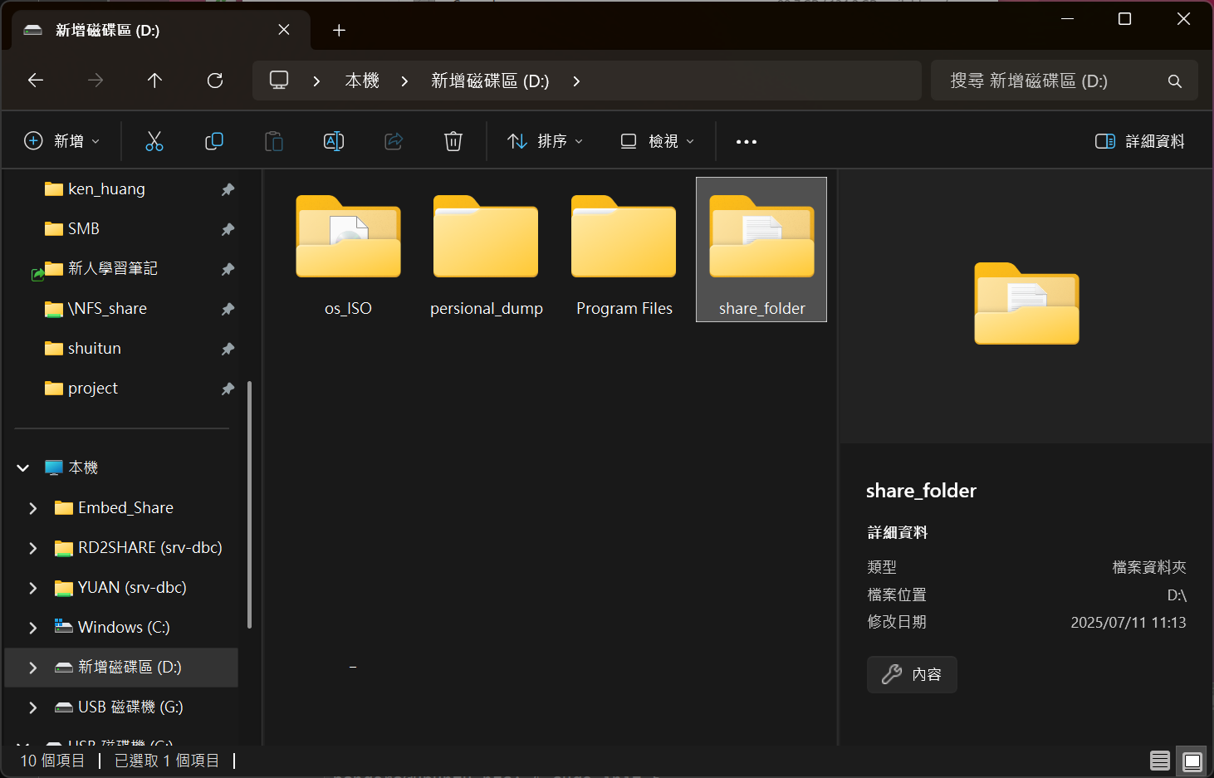Screen dimensions: 1214x778
Task: Click the Copy icon in toolbar
Action: tap(214, 141)
